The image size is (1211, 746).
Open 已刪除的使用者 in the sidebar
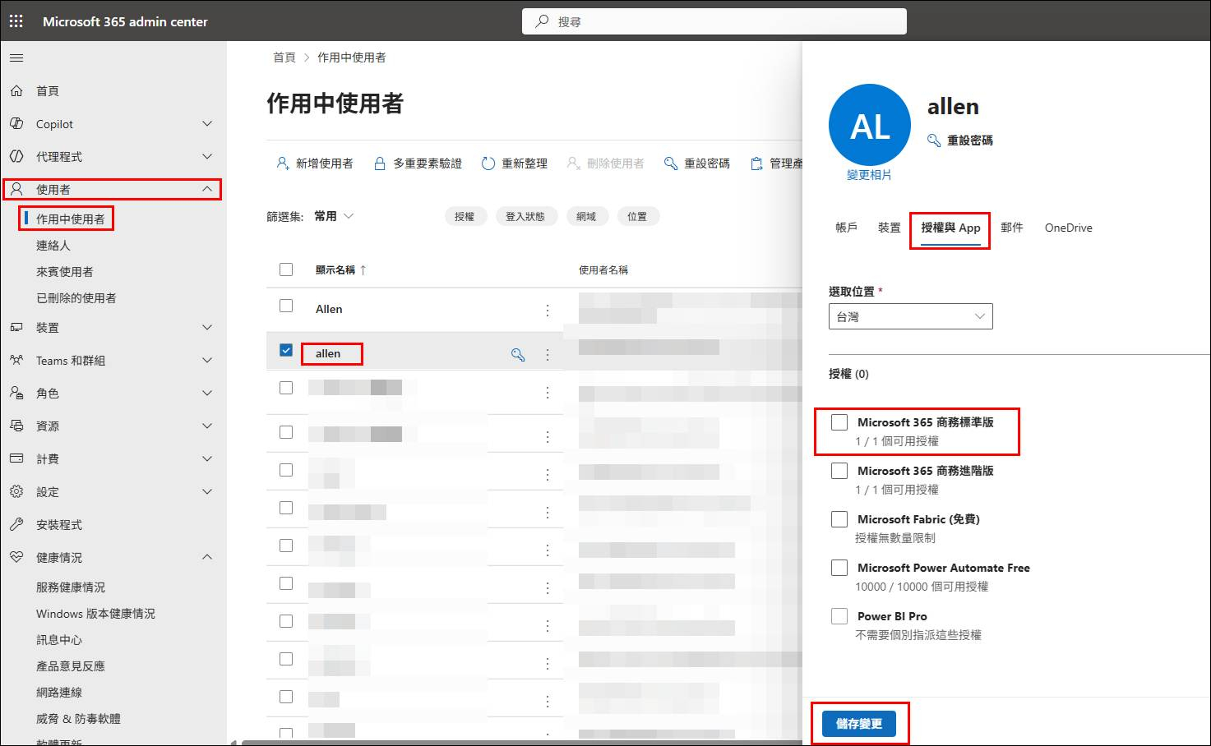(76, 298)
